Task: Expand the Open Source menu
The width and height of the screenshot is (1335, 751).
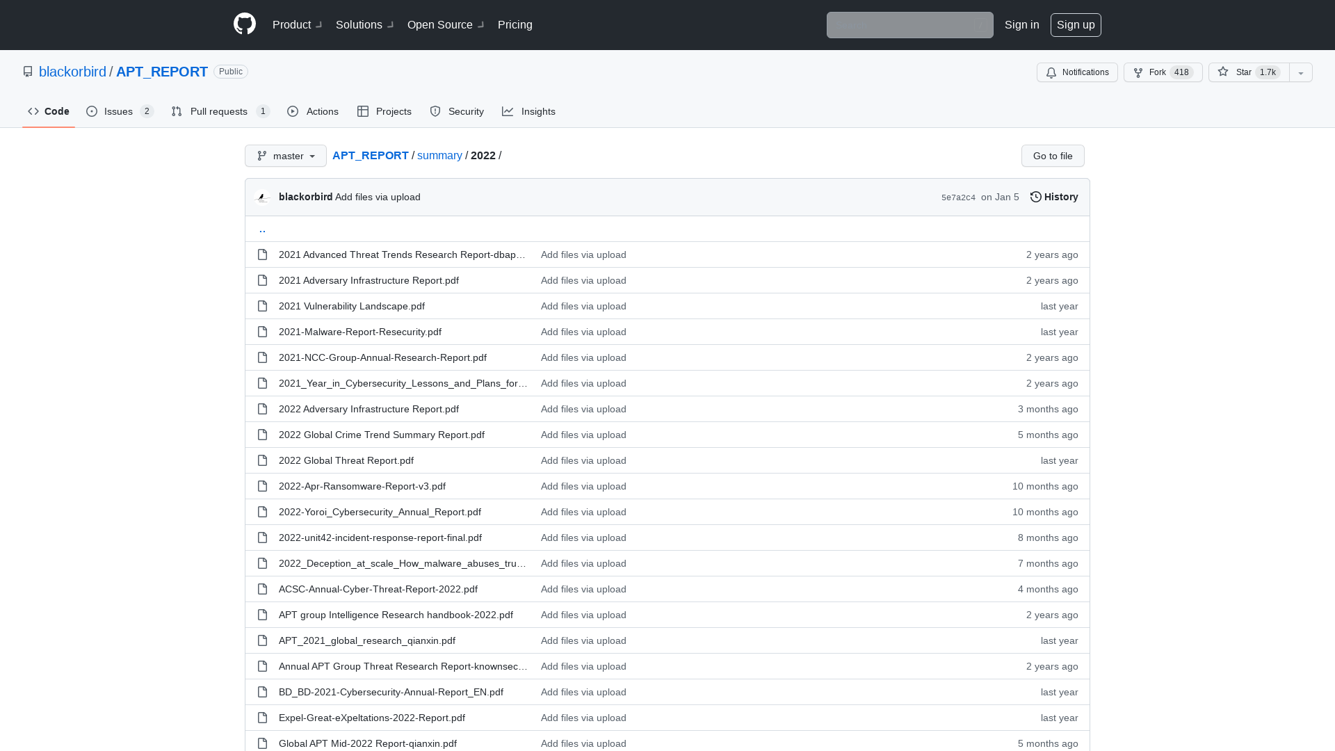Action: pyautogui.click(x=446, y=25)
